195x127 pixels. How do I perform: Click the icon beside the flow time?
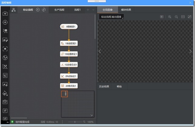[57, 122]
